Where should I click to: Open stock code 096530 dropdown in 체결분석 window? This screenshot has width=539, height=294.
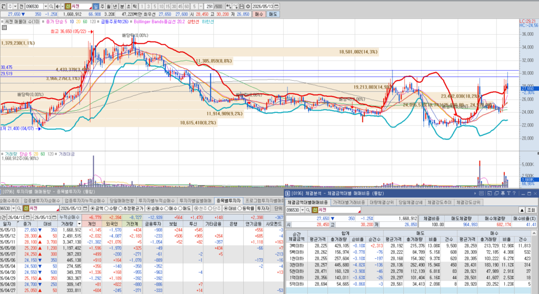click(303, 210)
